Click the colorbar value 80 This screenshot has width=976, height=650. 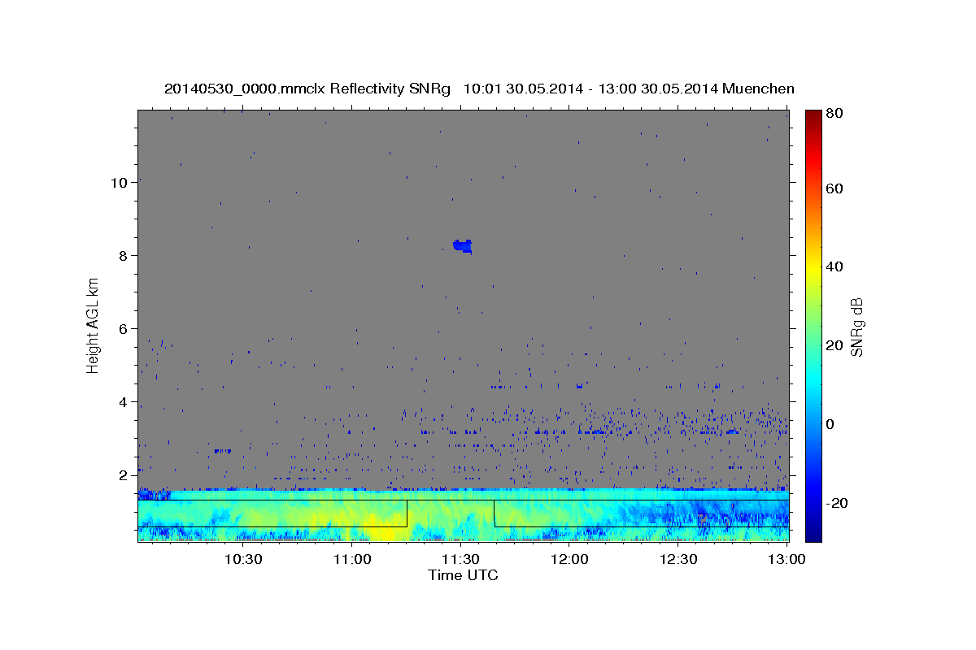click(x=833, y=114)
